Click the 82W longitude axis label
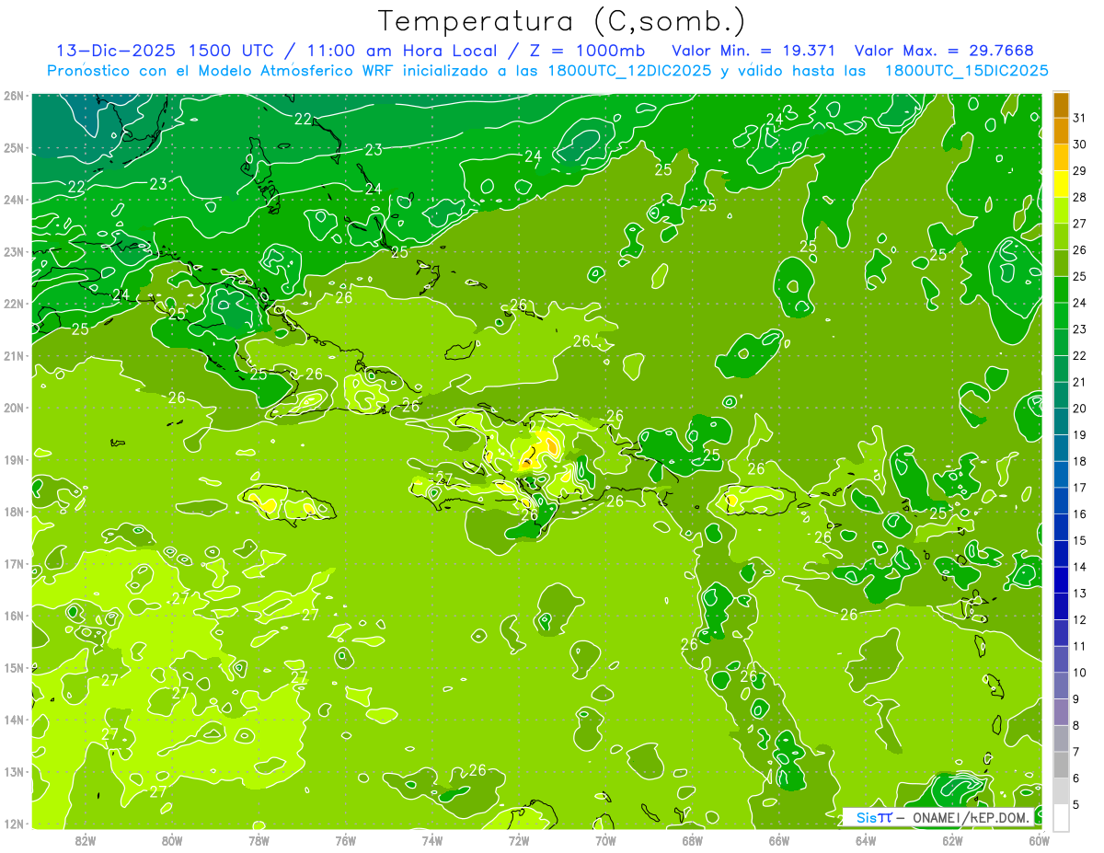This screenshot has width=1104, height=853. (86, 840)
